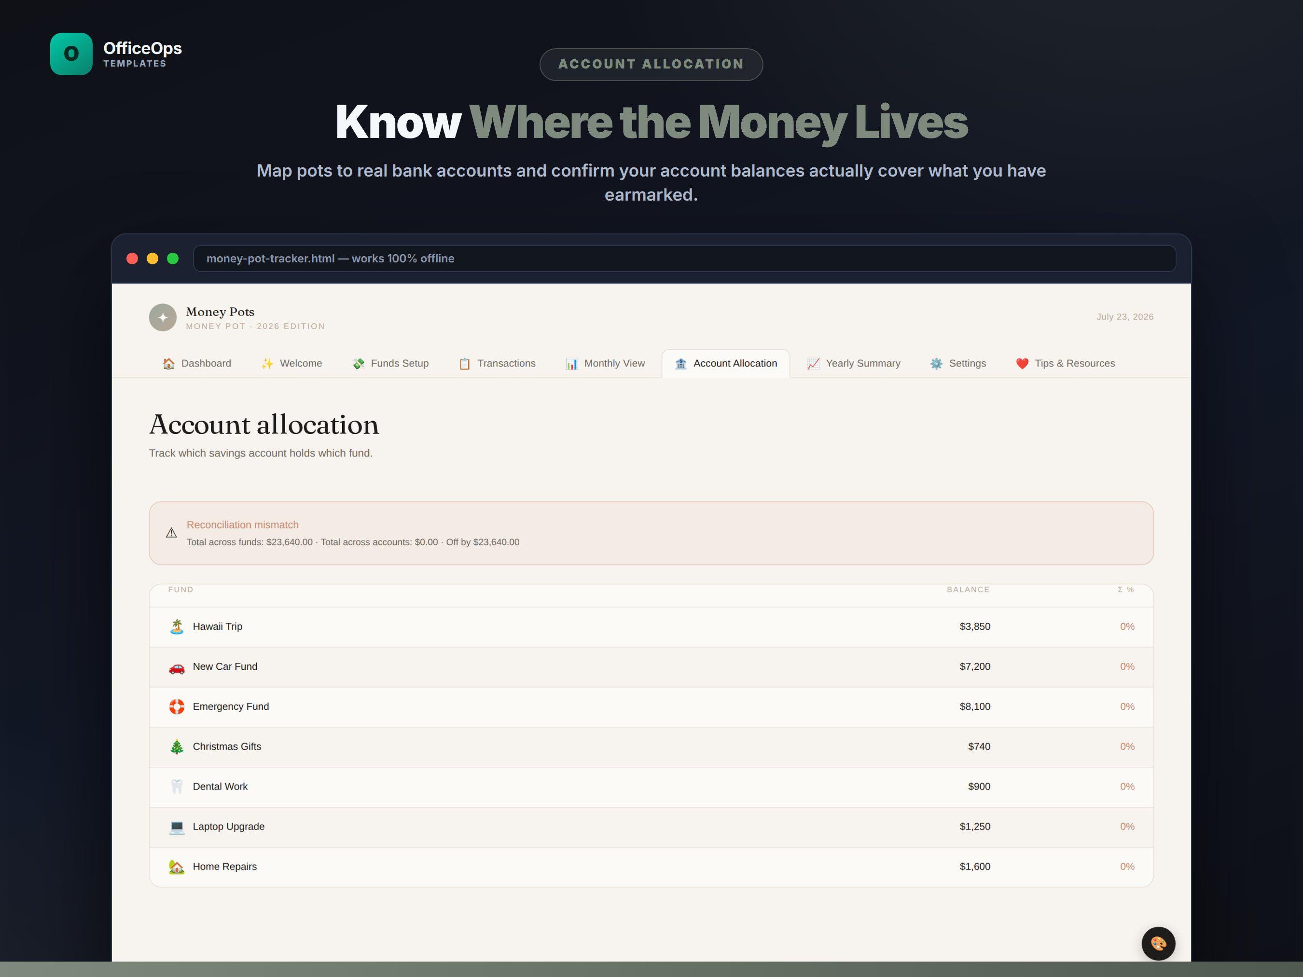Open the Yearly Summary tab
1303x977 pixels.
pos(854,363)
